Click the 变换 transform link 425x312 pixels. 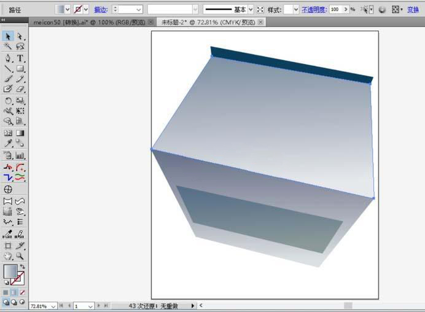(413, 10)
